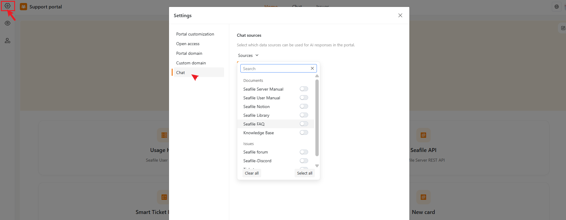Enable the Seafile forum issues source
Screen dimensions: 566x220
pyautogui.click(x=304, y=152)
